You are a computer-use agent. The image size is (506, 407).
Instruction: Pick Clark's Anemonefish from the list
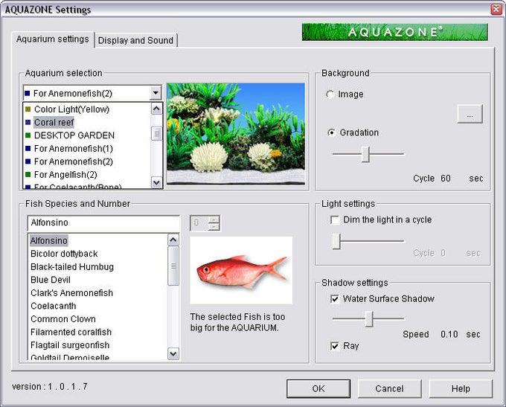pyautogui.click(x=71, y=293)
